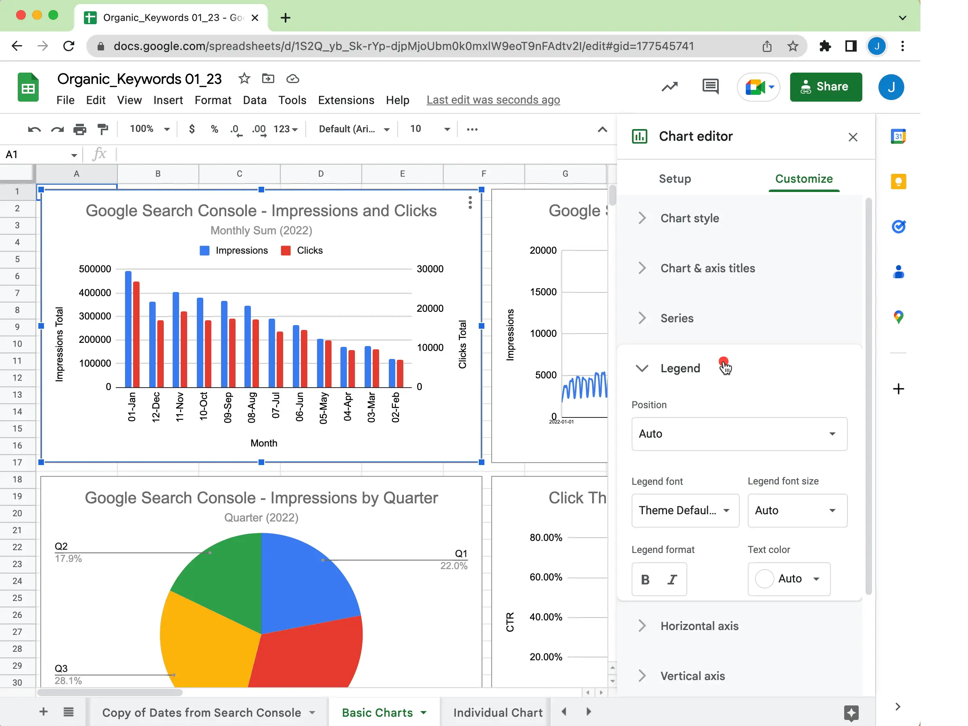Viewport: 968px width, 726px height.
Task: Open the Legend font size dropdown
Action: (797, 510)
